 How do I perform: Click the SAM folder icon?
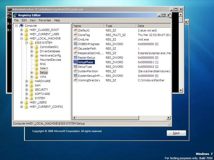pos(32,85)
